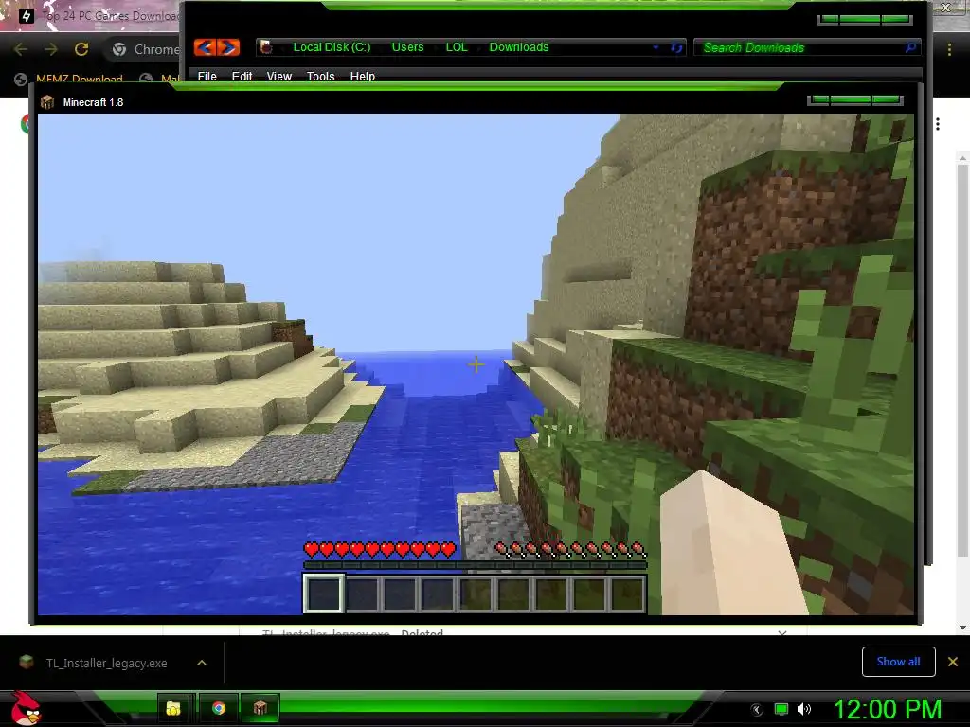Image resolution: width=970 pixels, height=727 pixels.
Task: Open the File menu in Explorer
Action: coord(207,76)
